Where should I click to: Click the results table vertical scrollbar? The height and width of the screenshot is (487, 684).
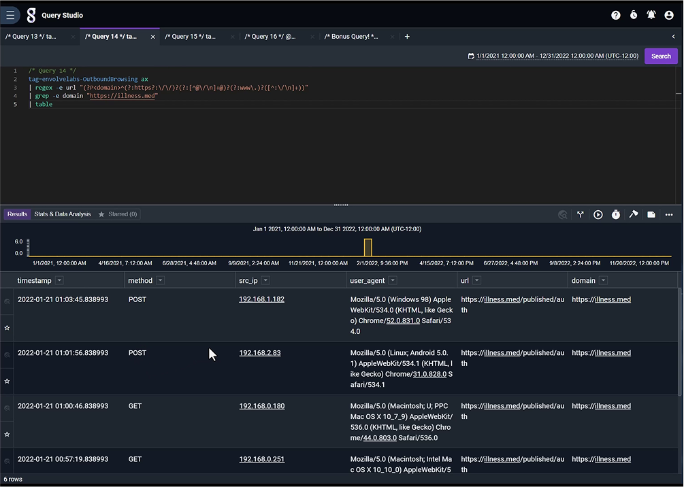point(680,342)
